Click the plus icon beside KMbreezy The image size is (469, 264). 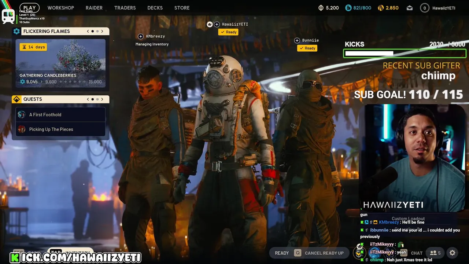(140, 36)
